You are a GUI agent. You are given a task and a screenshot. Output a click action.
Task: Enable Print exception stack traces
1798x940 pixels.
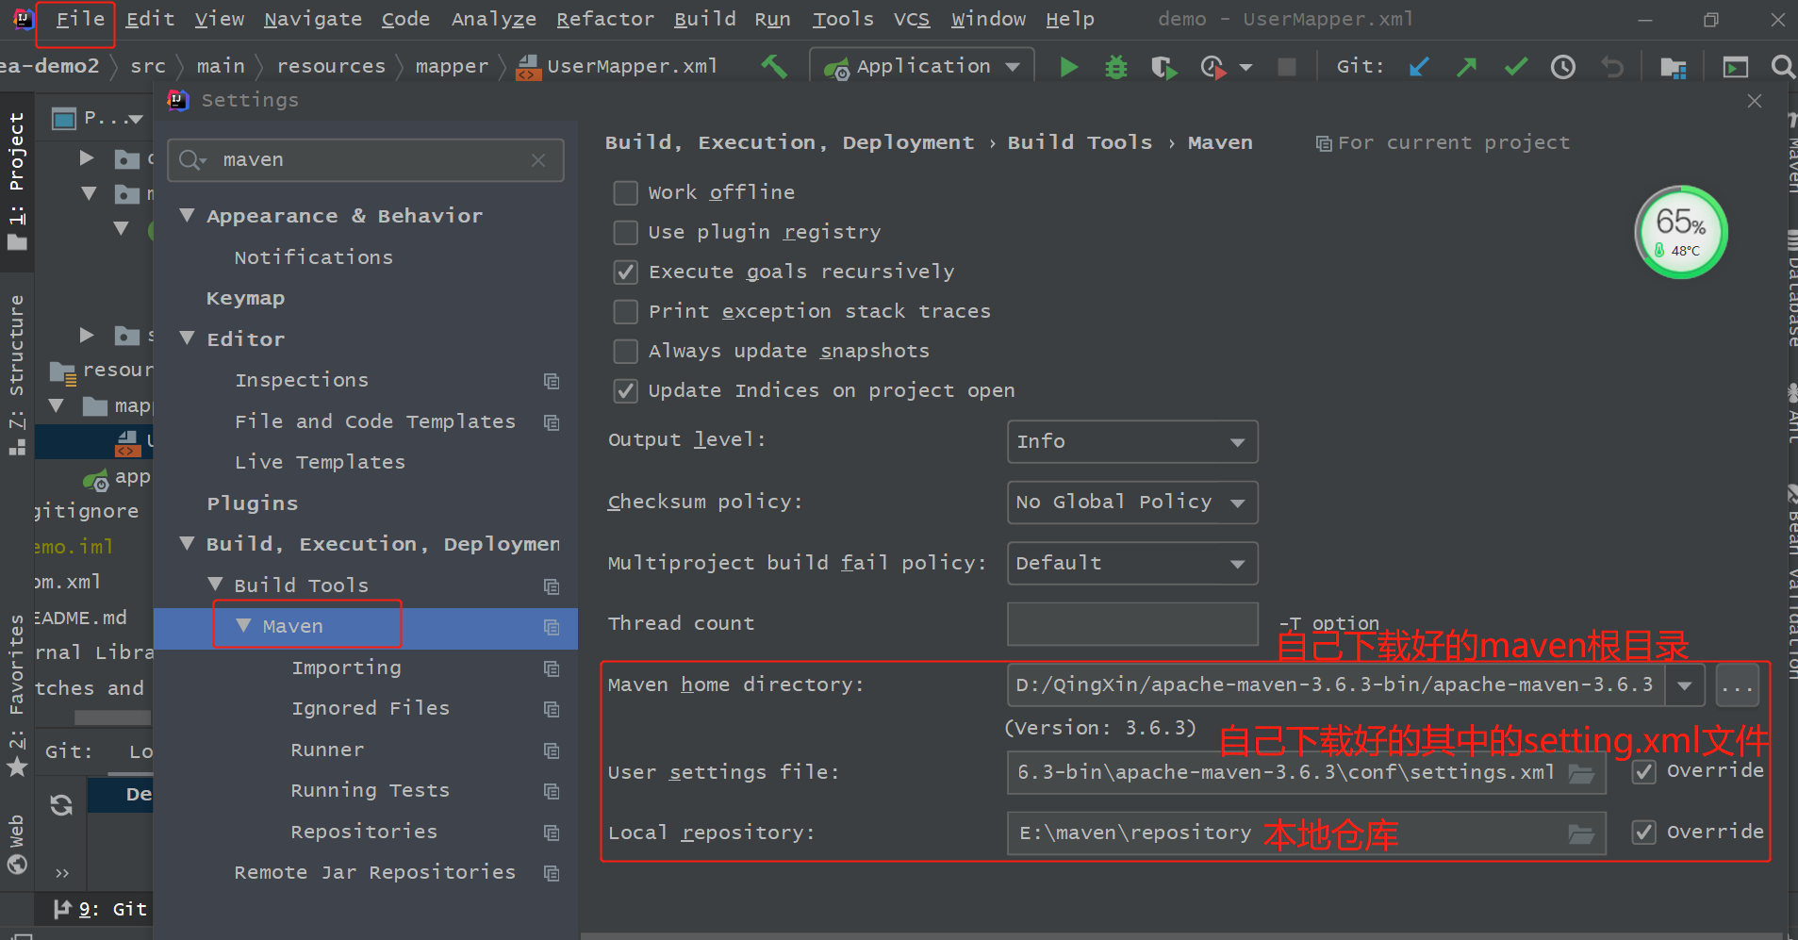tap(625, 312)
